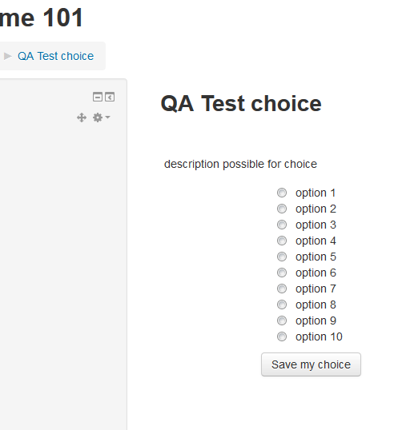Image resolution: width=398 pixels, height=430 pixels.
Task: Choose the option 6 radio button
Action: pyautogui.click(x=282, y=273)
